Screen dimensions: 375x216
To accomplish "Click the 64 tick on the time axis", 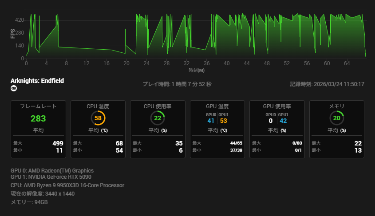I will click(347, 64).
